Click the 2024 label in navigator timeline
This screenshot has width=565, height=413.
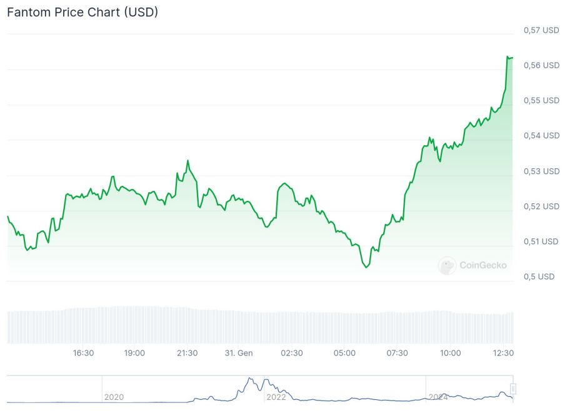437,397
